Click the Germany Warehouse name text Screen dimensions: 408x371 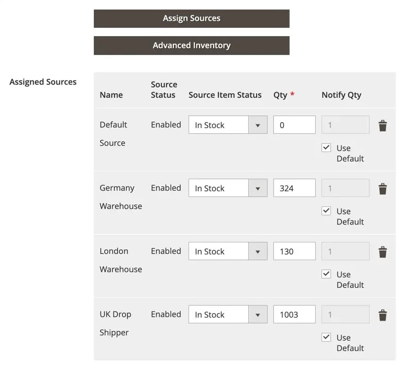pos(121,197)
